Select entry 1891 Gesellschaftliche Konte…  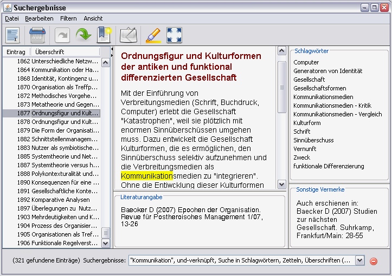52,191
